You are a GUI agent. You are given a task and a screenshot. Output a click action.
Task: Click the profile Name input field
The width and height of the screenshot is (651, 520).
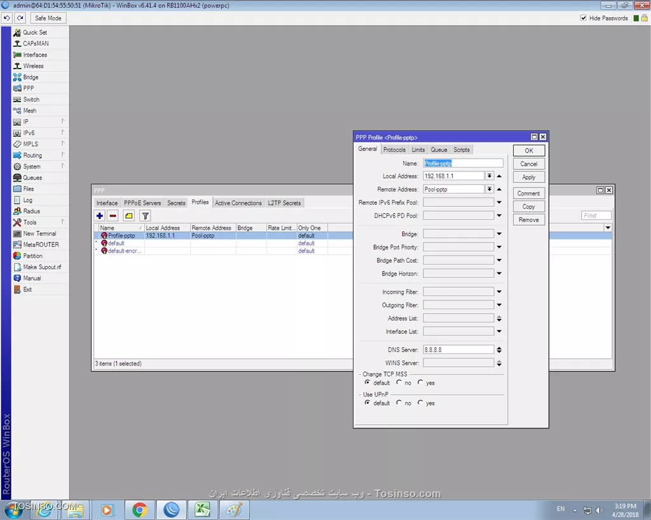pyautogui.click(x=463, y=163)
